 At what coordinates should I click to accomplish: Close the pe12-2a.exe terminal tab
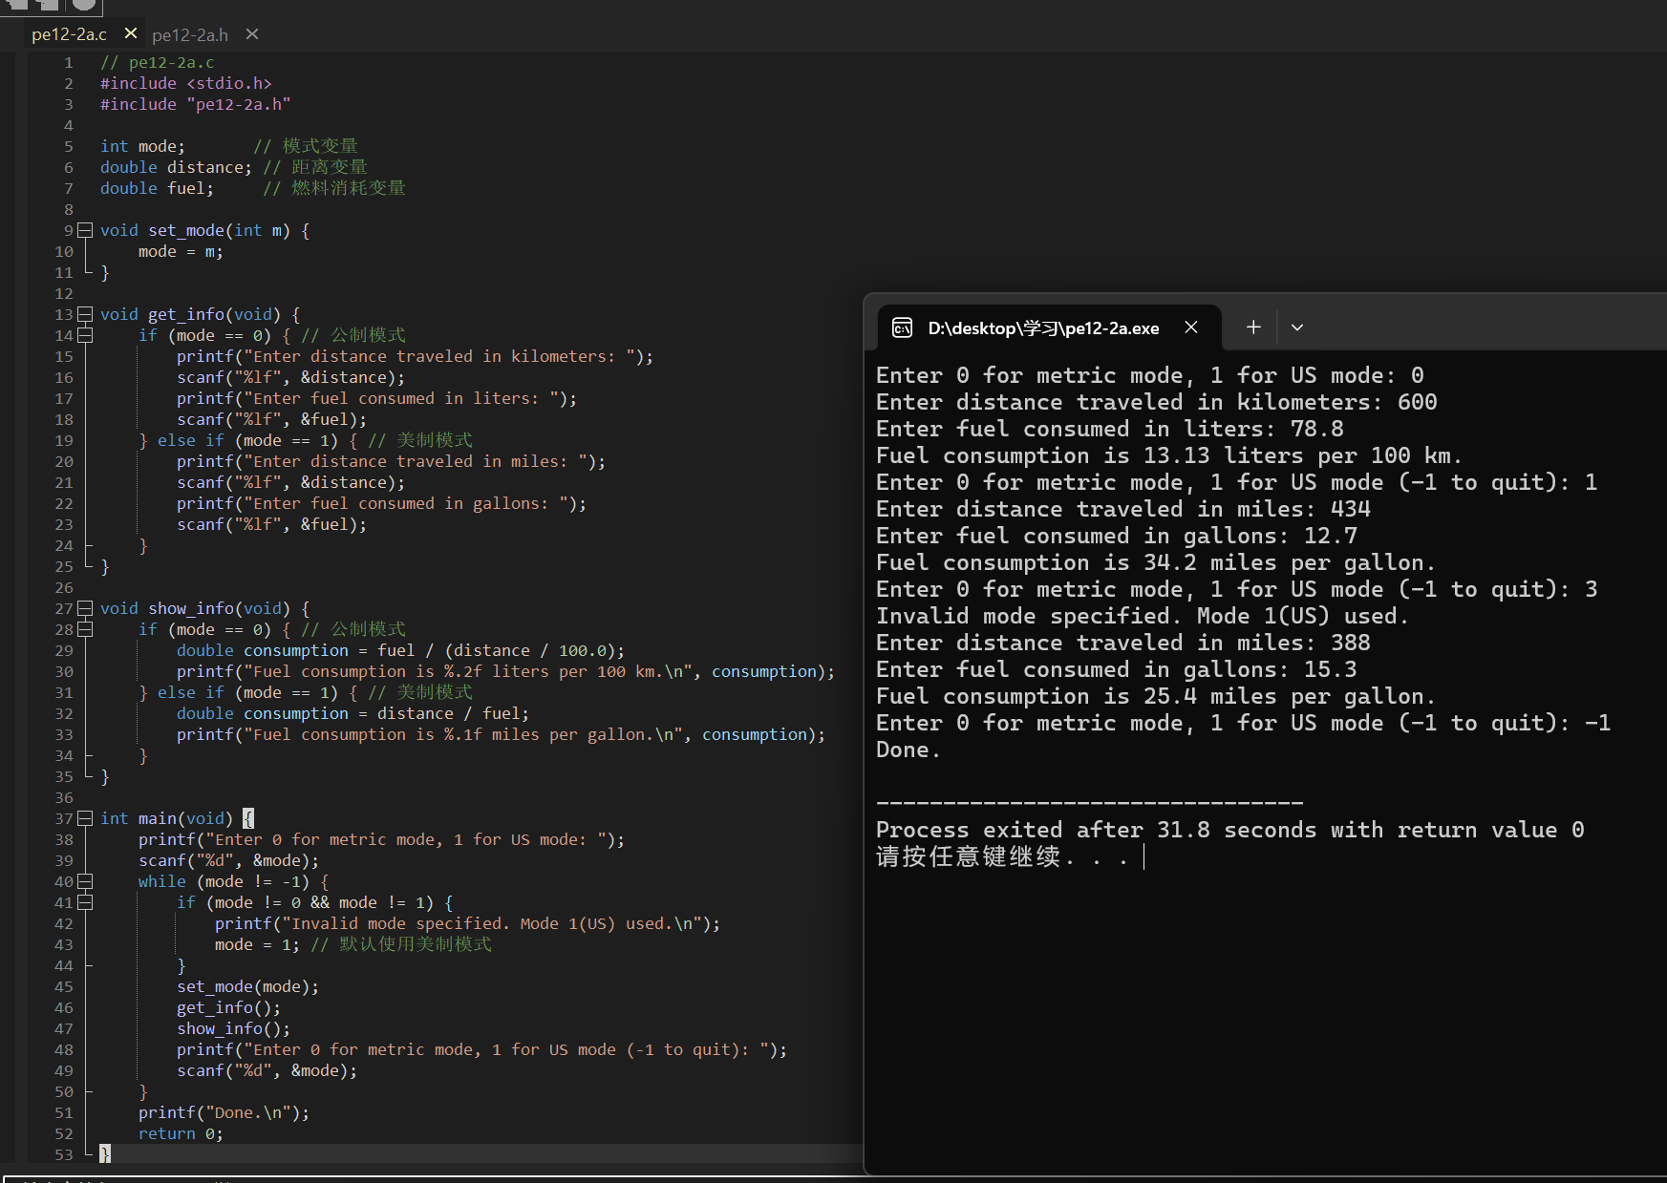pyautogui.click(x=1191, y=327)
